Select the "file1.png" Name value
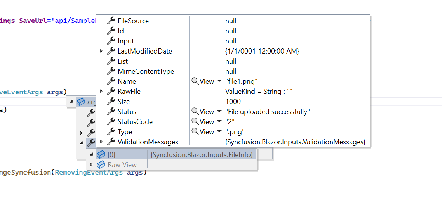 241,81
